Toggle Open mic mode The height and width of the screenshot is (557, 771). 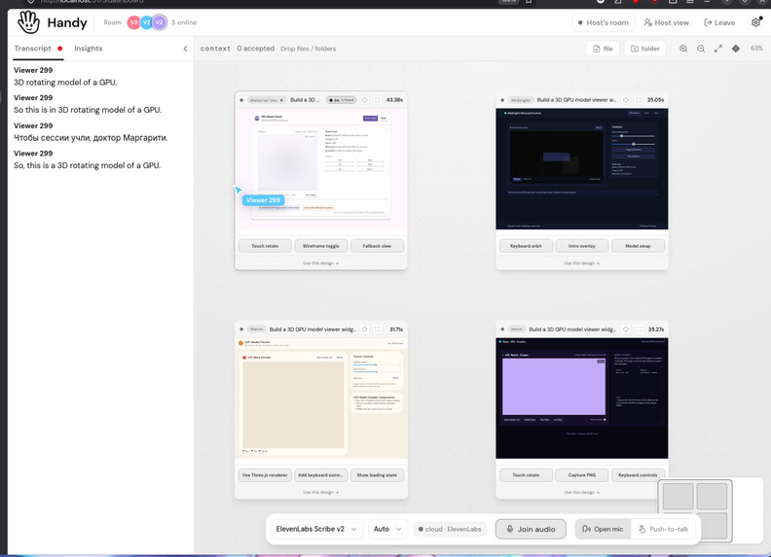click(603, 529)
